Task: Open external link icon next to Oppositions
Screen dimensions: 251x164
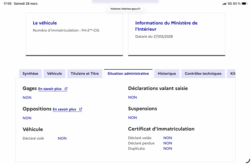Action: tap(81, 109)
